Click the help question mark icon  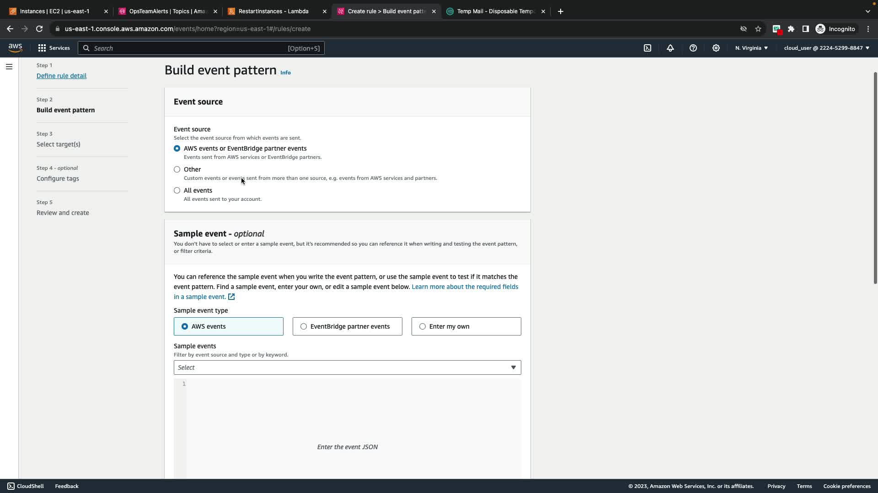pyautogui.click(x=693, y=48)
